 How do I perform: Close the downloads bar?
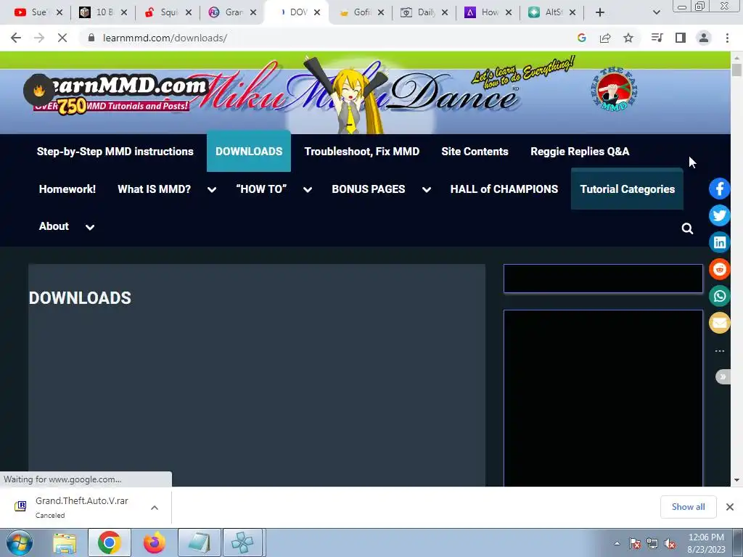click(x=730, y=507)
